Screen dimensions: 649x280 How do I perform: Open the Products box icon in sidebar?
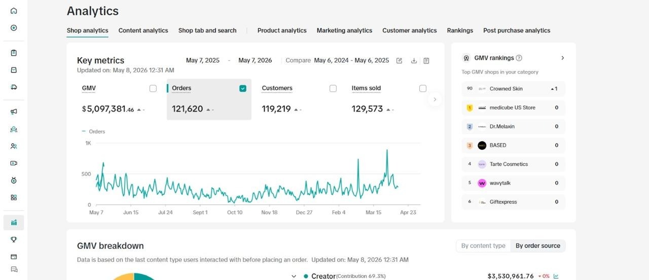click(14, 70)
